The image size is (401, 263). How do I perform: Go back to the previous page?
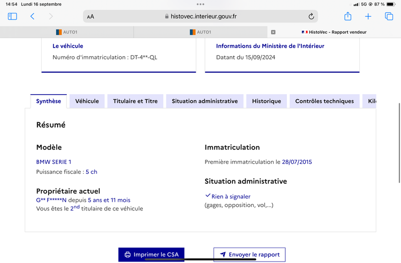click(32, 17)
